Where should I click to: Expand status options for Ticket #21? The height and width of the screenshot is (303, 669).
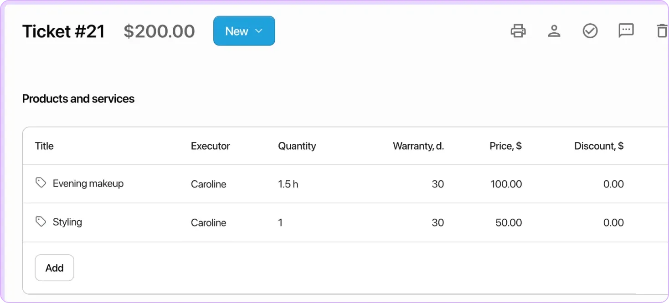(x=244, y=30)
